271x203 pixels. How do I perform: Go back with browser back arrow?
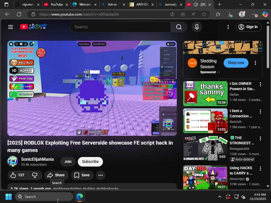[7, 14]
